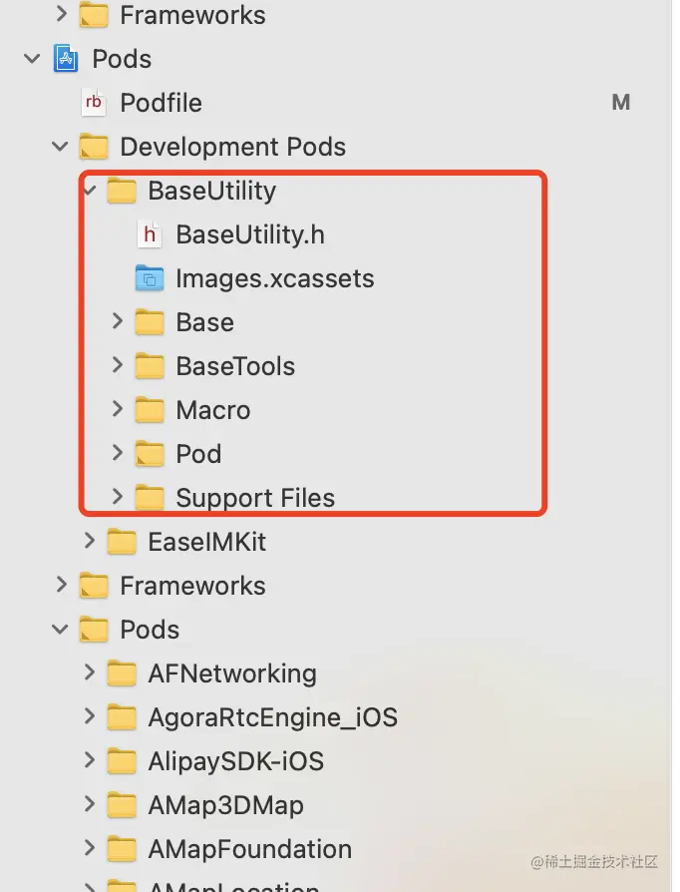The height and width of the screenshot is (892, 680).
Task: Open the BaseUtility.h file
Action: pos(250,234)
